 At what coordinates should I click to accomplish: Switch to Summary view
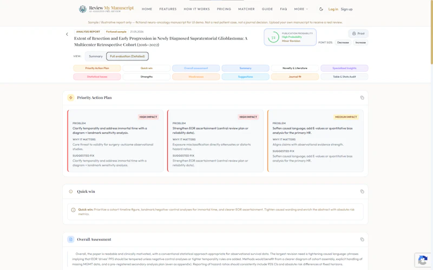[96, 56]
